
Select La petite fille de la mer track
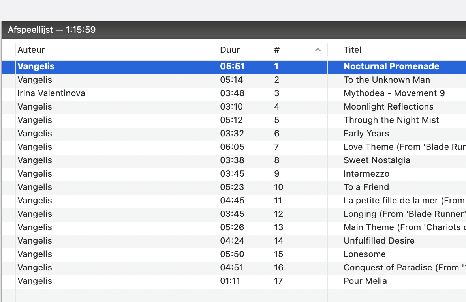405,201
